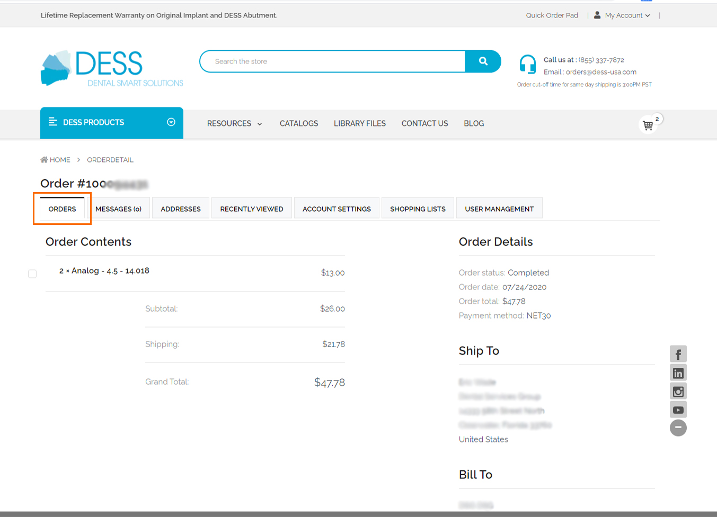Open the YouTube social link
Image resolution: width=717 pixels, height=517 pixels.
(x=678, y=410)
